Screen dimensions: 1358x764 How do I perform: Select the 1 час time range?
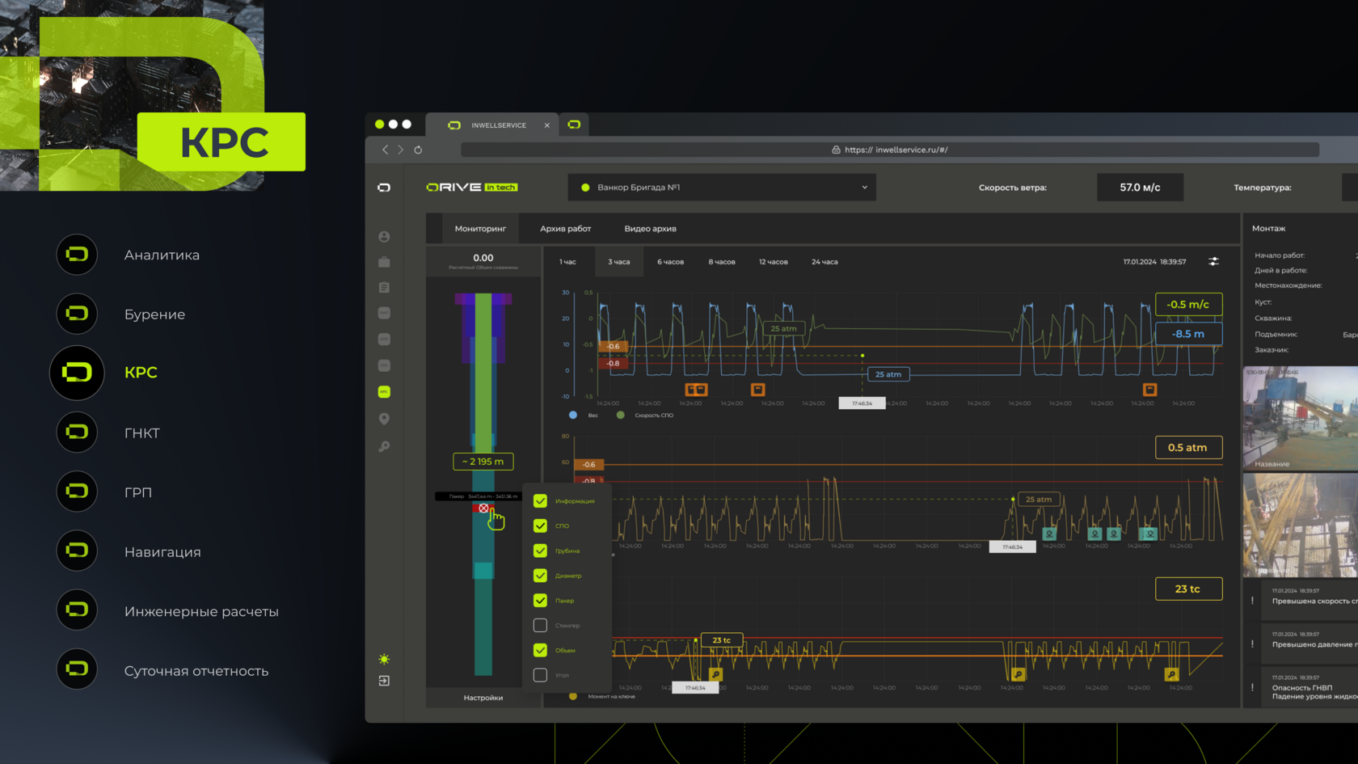[568, 262]
